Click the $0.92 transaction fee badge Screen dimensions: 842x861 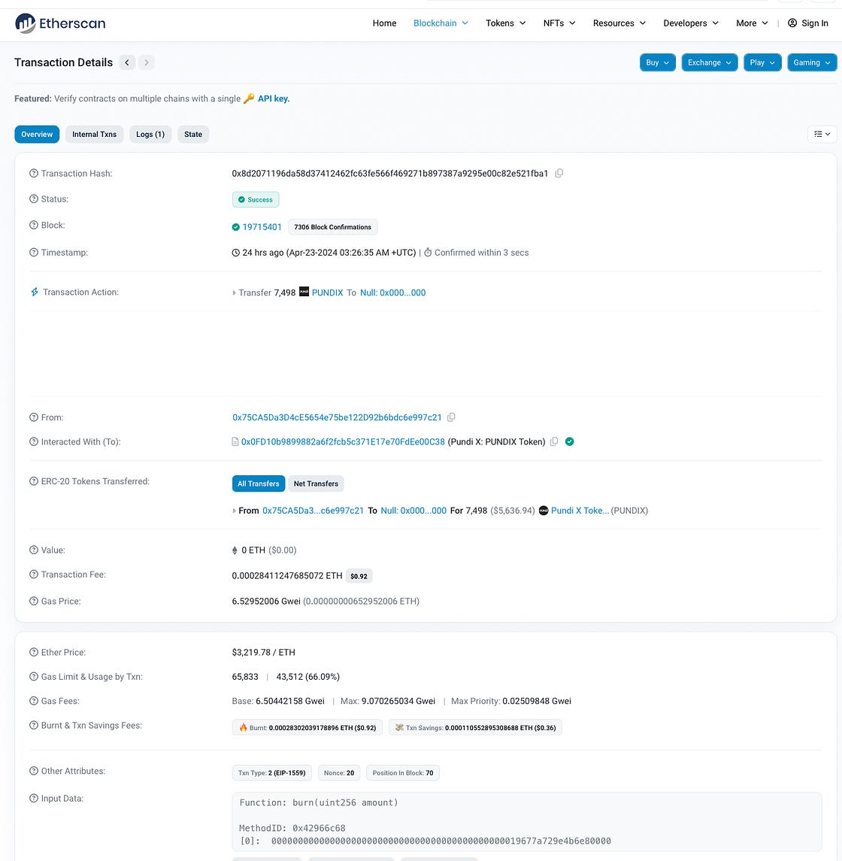[359, 576]
